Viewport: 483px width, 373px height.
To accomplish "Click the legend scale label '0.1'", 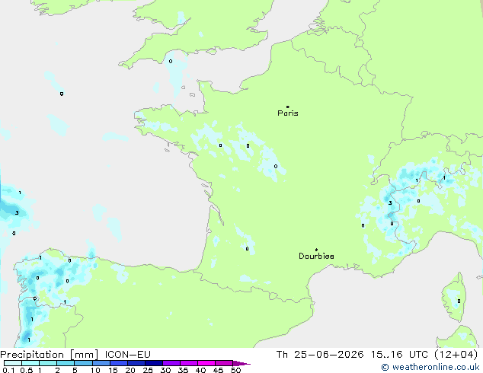I will (x=8, y=370).
